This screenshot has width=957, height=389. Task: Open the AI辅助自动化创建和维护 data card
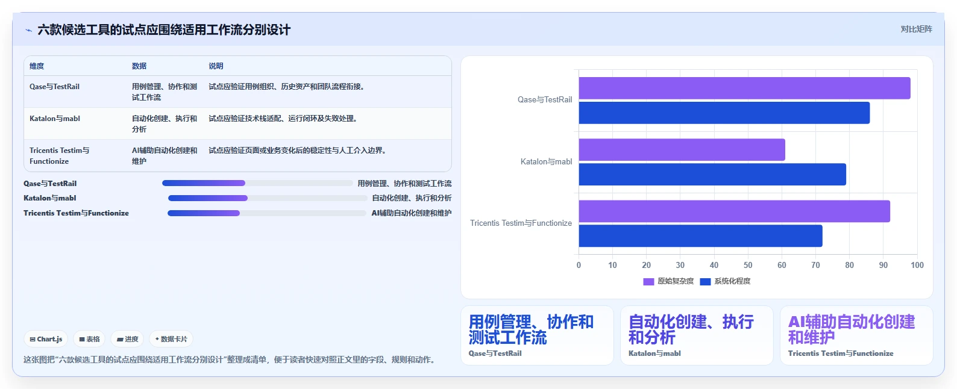(x=856, y=335)
